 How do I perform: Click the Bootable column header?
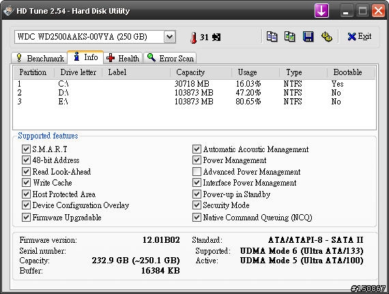click(x=351, y=72)
